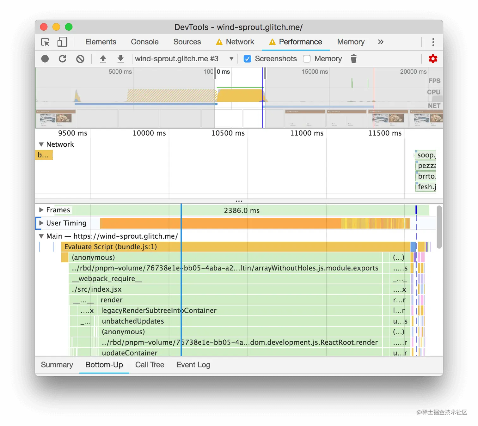Collapse the Main thread track

(41, 236)
